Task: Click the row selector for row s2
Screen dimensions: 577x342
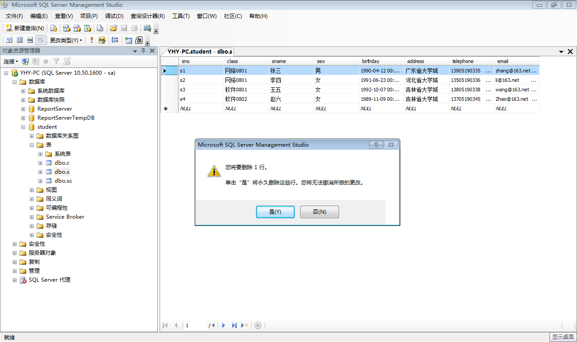Action: (x=169, y=80)
